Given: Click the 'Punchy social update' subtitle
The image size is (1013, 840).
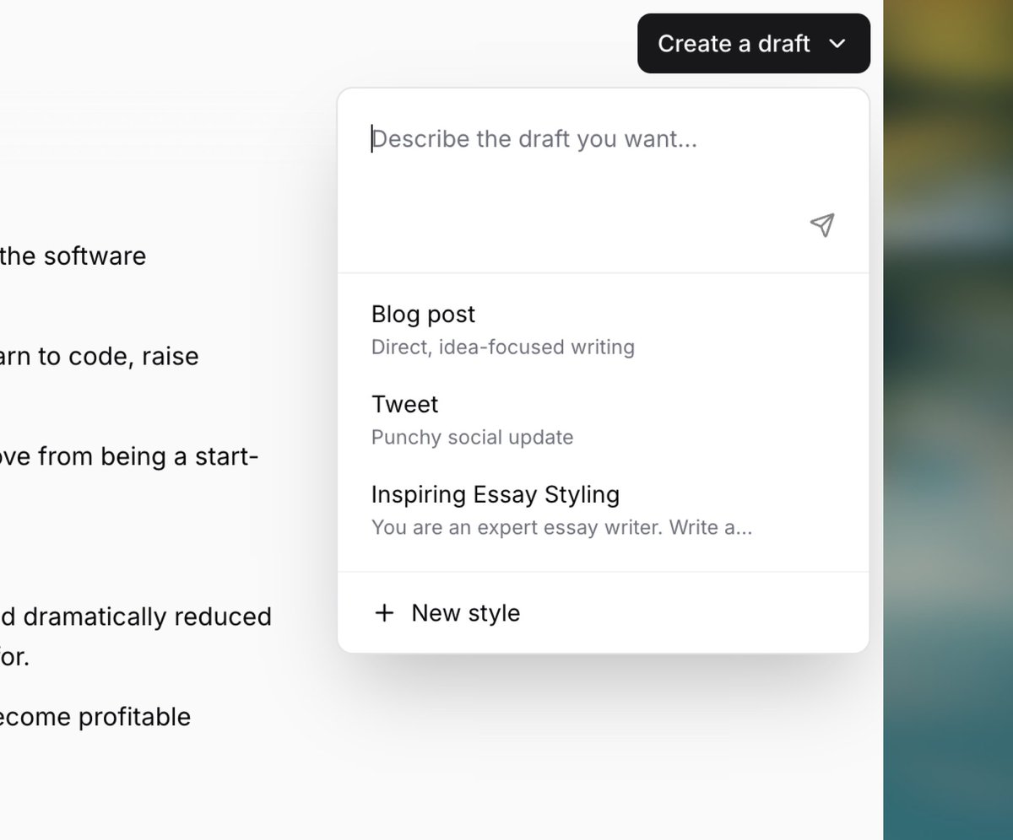Looking at the screenshot, I should click(x=472, y=437).
